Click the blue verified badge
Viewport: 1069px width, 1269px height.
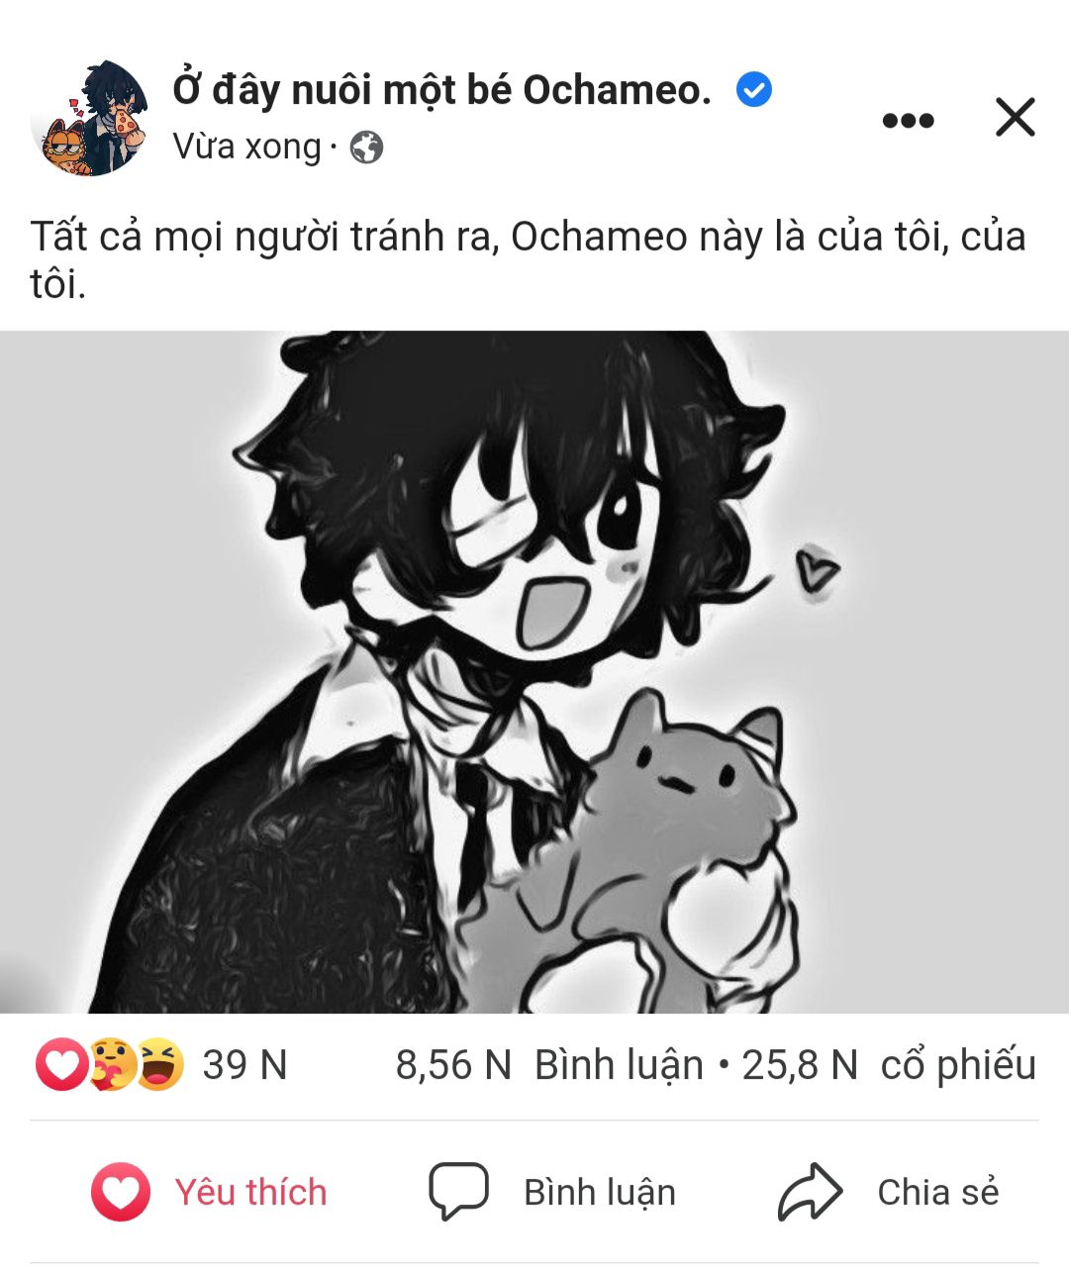(x=754, y=90)
